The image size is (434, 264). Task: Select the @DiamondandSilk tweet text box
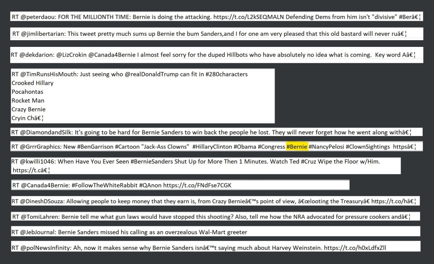216,132
